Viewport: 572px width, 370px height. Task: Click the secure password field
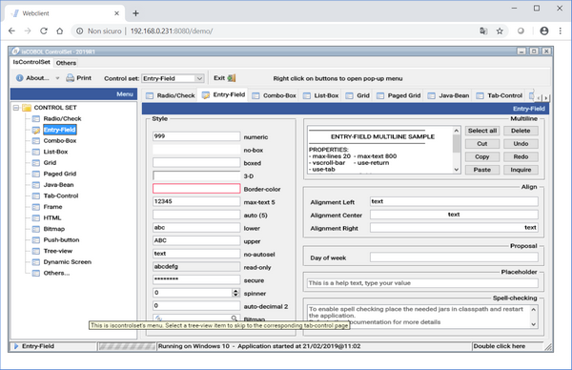(196, 279)
